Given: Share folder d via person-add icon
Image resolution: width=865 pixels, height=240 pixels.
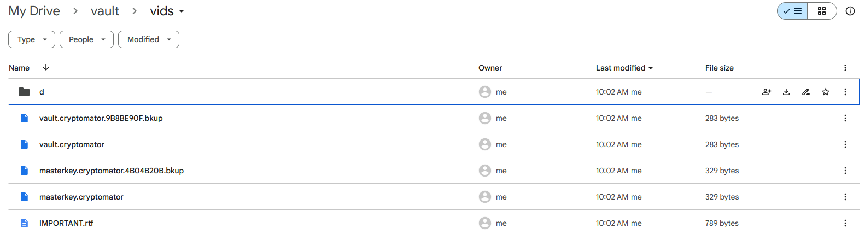Looking at the screenshot, I should coord(767,92).
